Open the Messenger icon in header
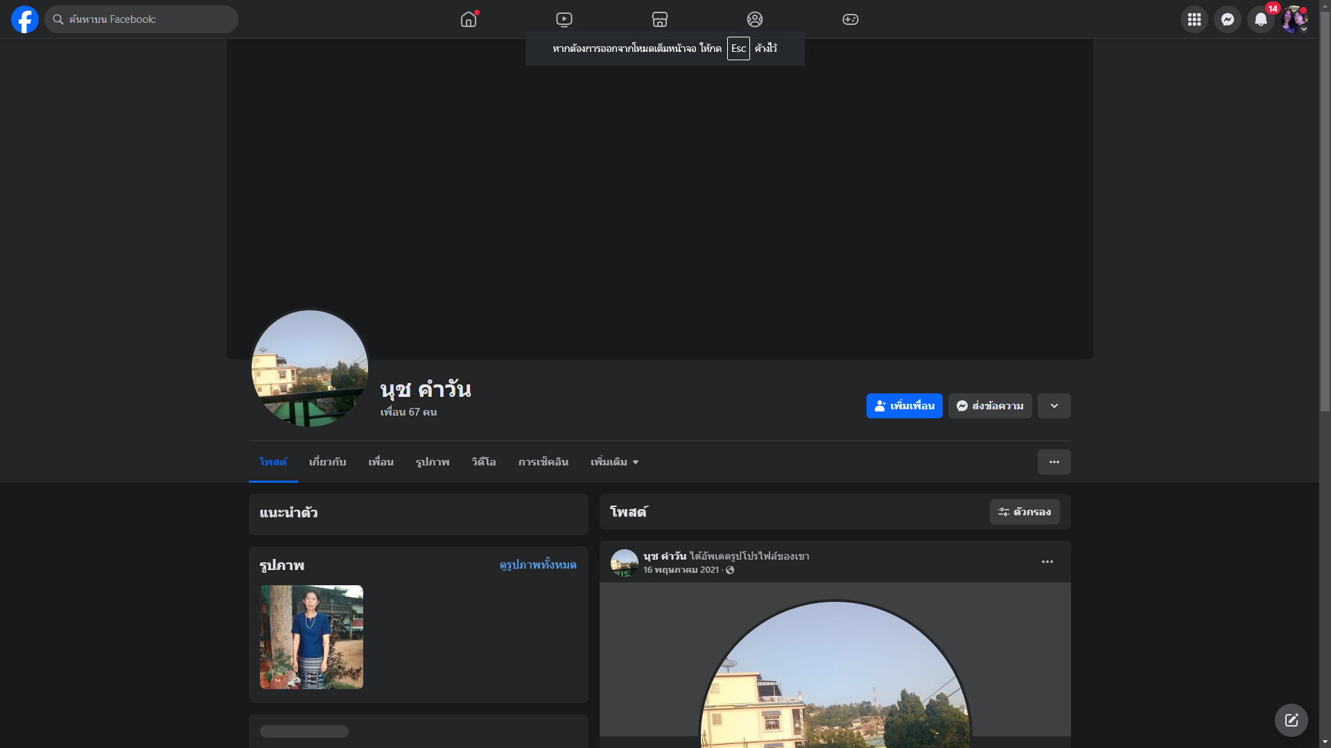This screenshot has width=1331, height=748. (1227, 19)
